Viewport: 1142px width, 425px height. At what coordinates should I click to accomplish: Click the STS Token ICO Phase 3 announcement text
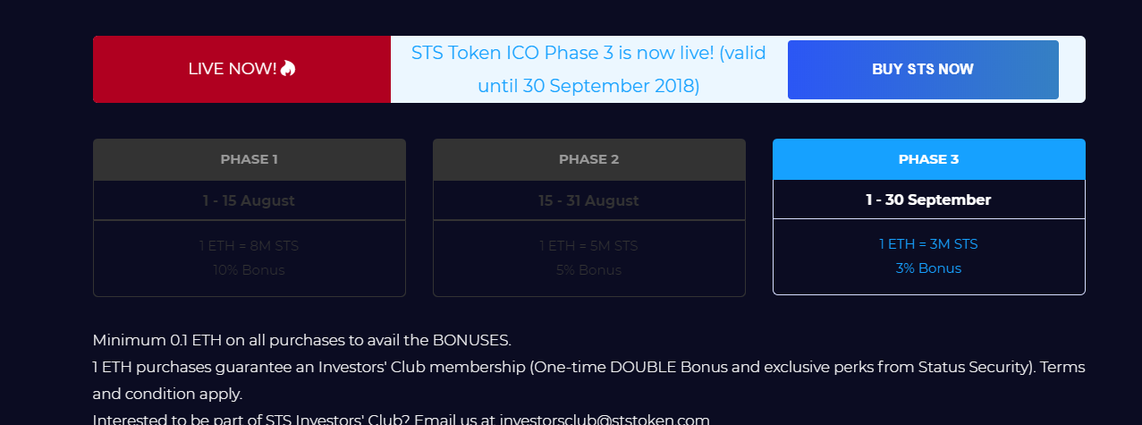[588, 70]
